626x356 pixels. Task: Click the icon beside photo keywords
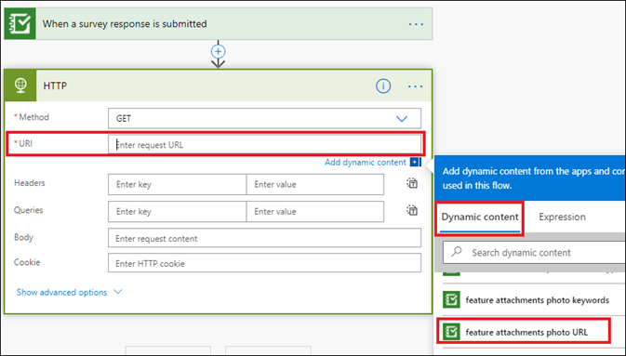coord(451,299)
